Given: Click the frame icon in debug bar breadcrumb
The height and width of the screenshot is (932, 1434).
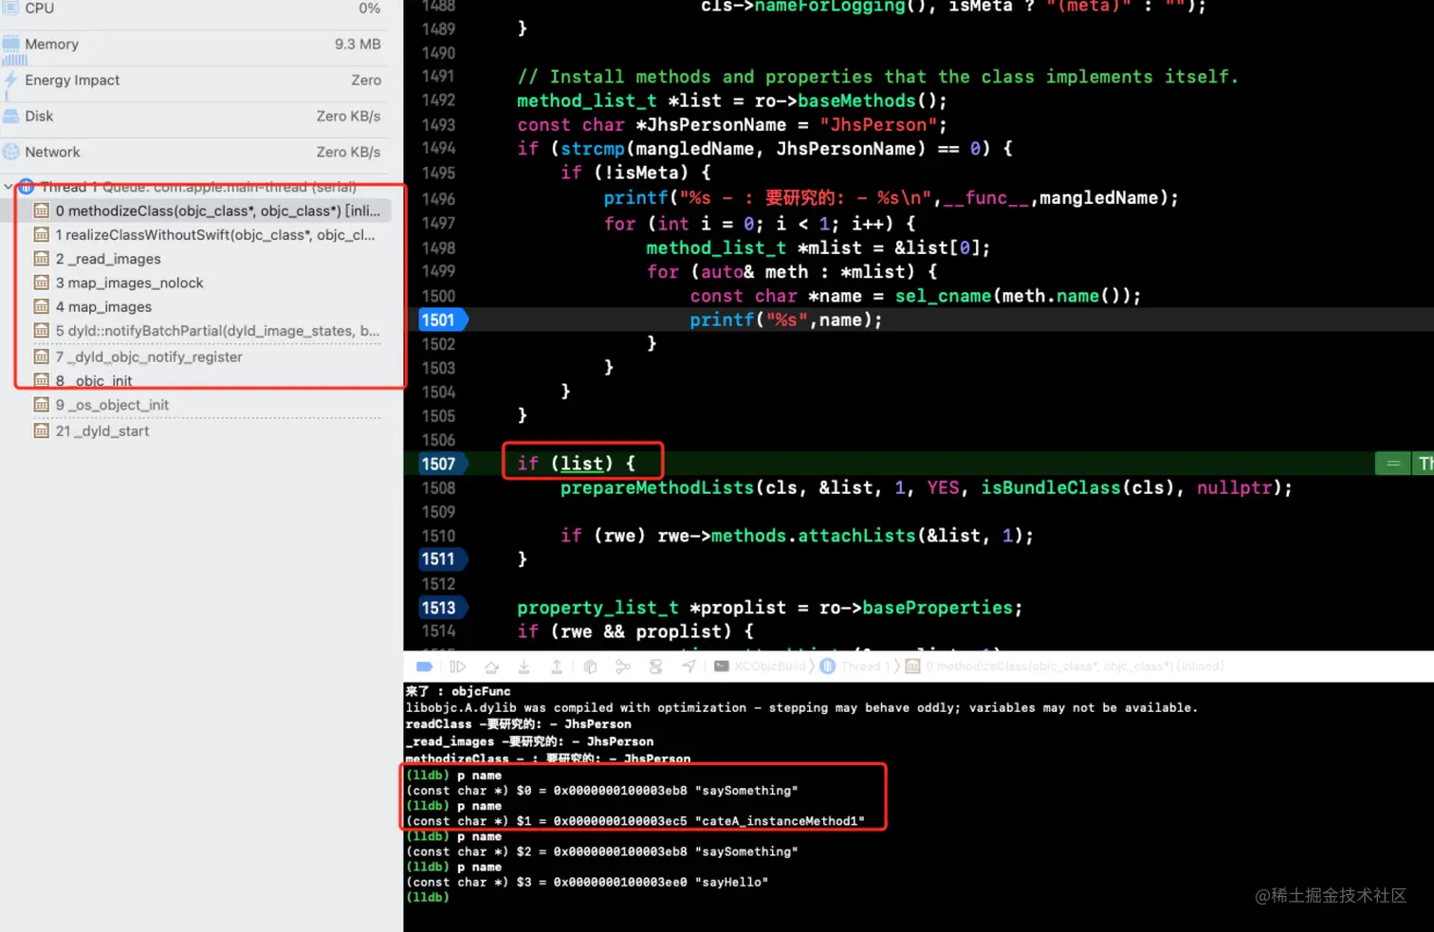Looking at the screenshot, I should (912, 667).
